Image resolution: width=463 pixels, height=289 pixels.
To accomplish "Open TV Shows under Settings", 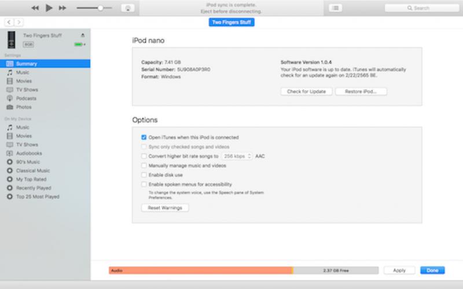I will pyautogui.click(x=45, y=90).
